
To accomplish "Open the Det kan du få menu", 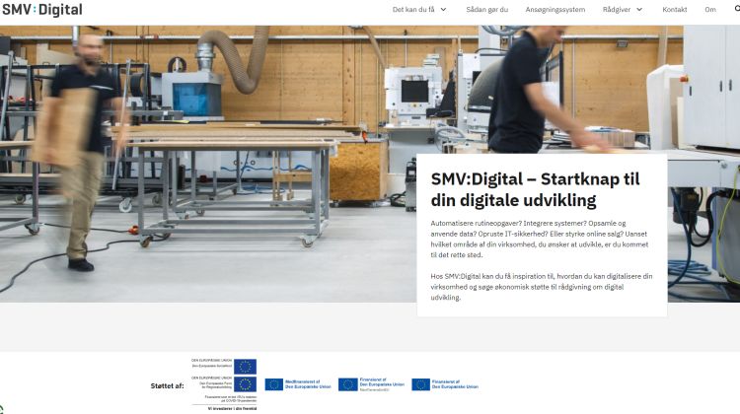I will tap(413, 10).
